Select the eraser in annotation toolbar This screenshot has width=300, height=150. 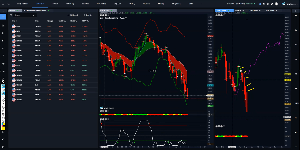(3, 100)
